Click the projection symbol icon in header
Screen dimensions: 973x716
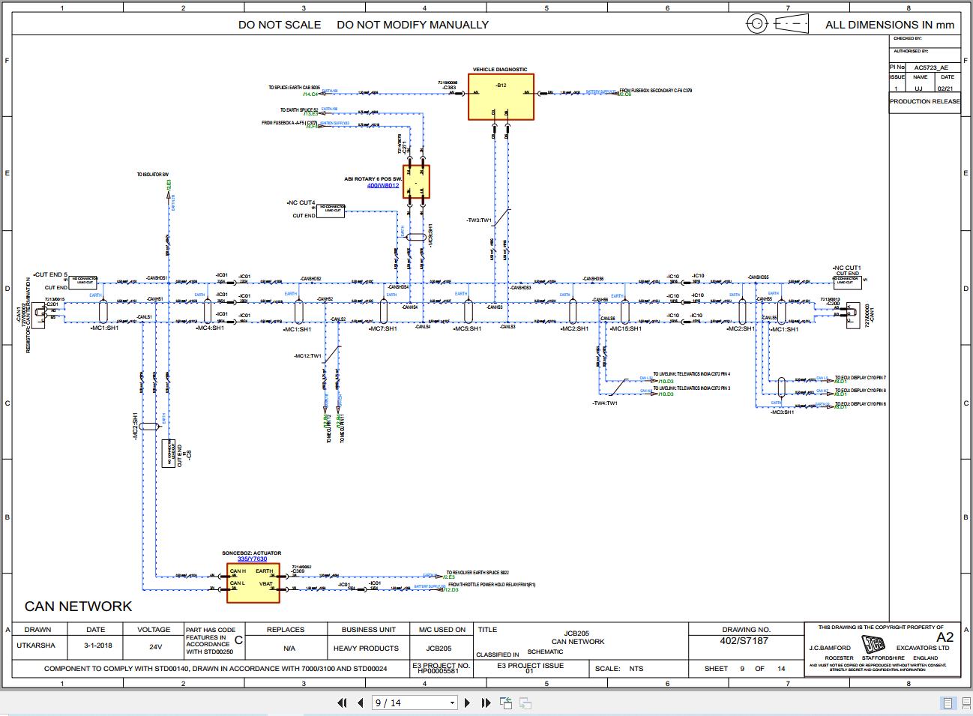[777, 24]
